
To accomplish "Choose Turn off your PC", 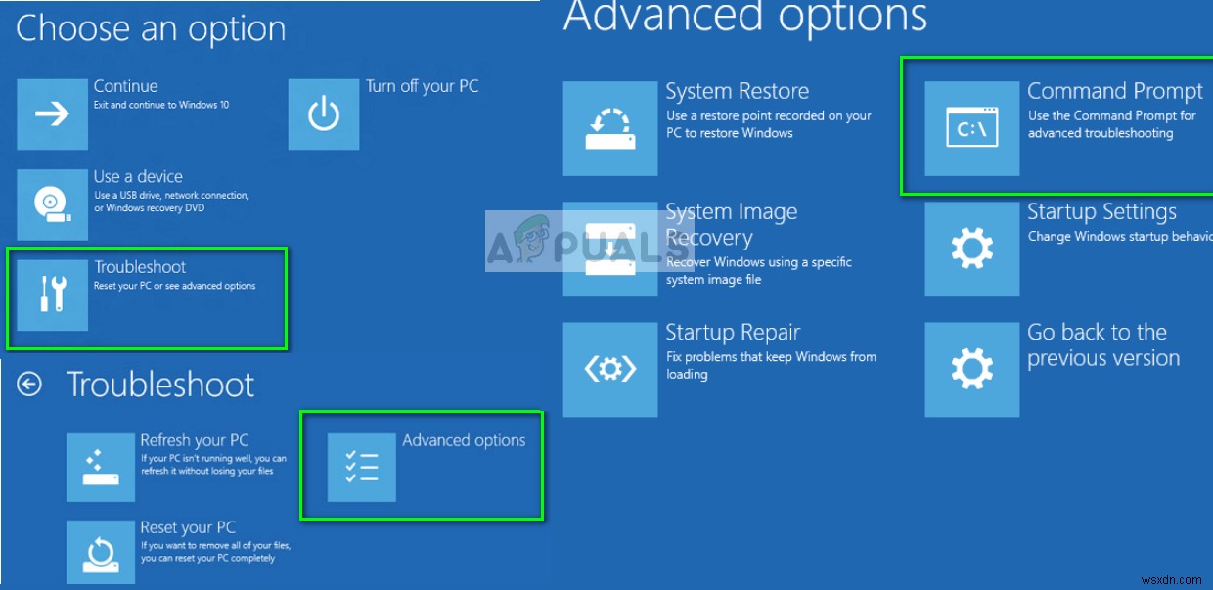I will pyautogui.click(x=423, y=86).
